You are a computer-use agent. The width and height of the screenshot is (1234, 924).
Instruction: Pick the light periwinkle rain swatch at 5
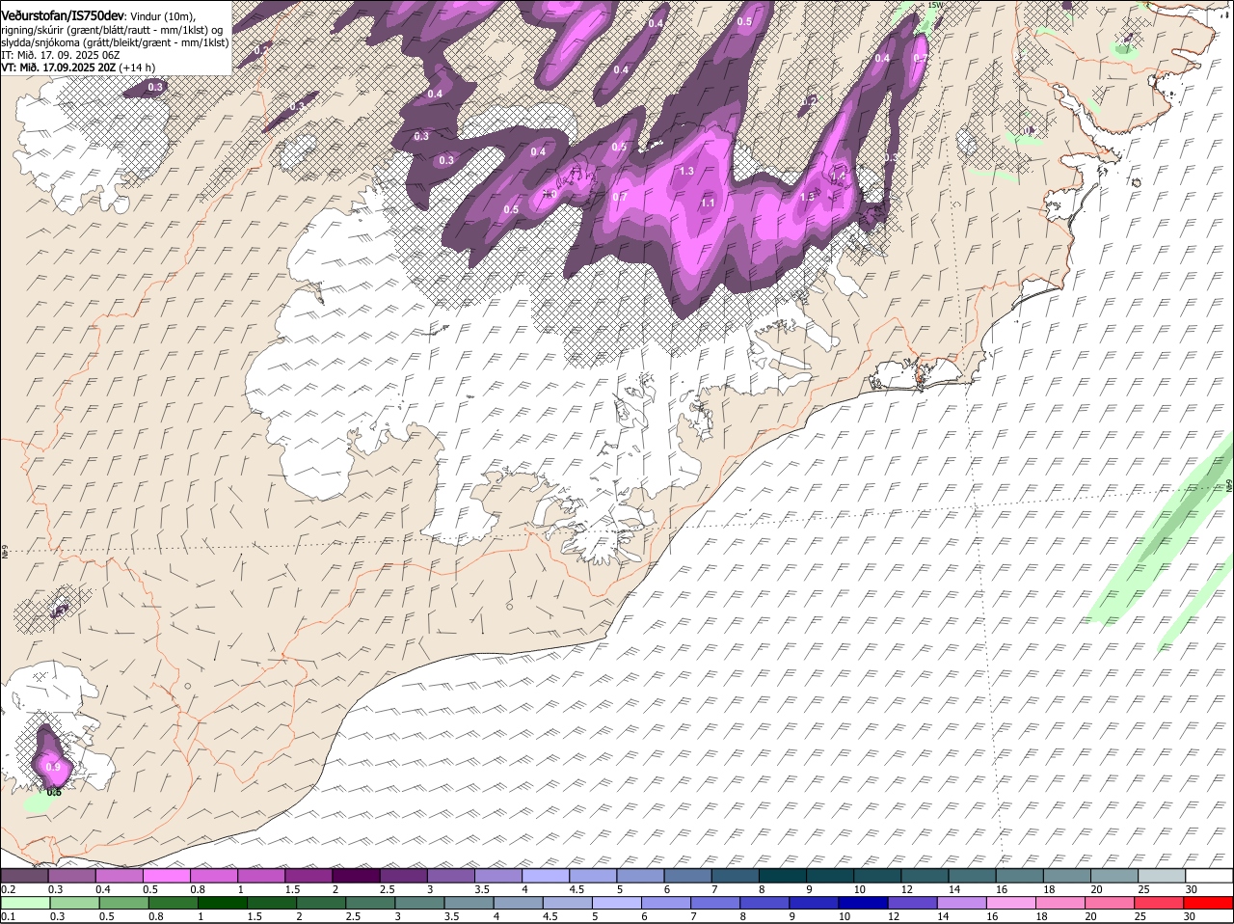click(x=617, y=903)
